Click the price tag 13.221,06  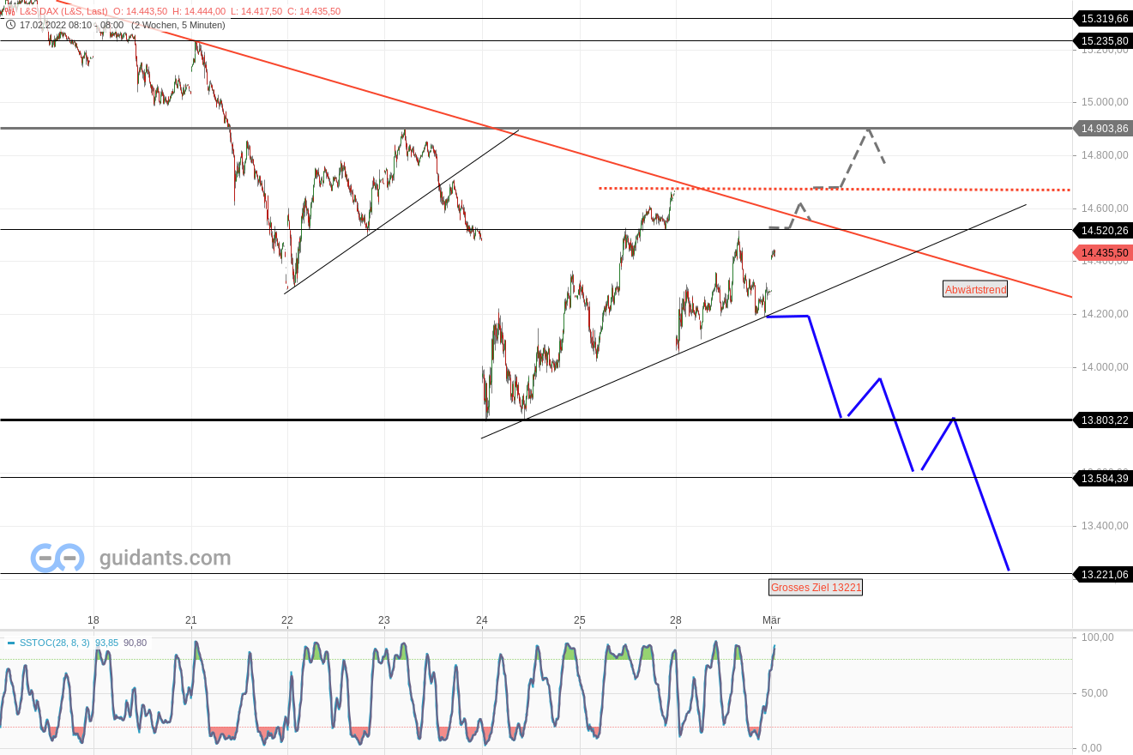pos(1103,574)
